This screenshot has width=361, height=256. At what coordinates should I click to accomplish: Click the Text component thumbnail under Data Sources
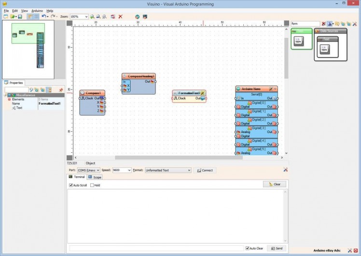pyautogui.click(x=324, y=48)
